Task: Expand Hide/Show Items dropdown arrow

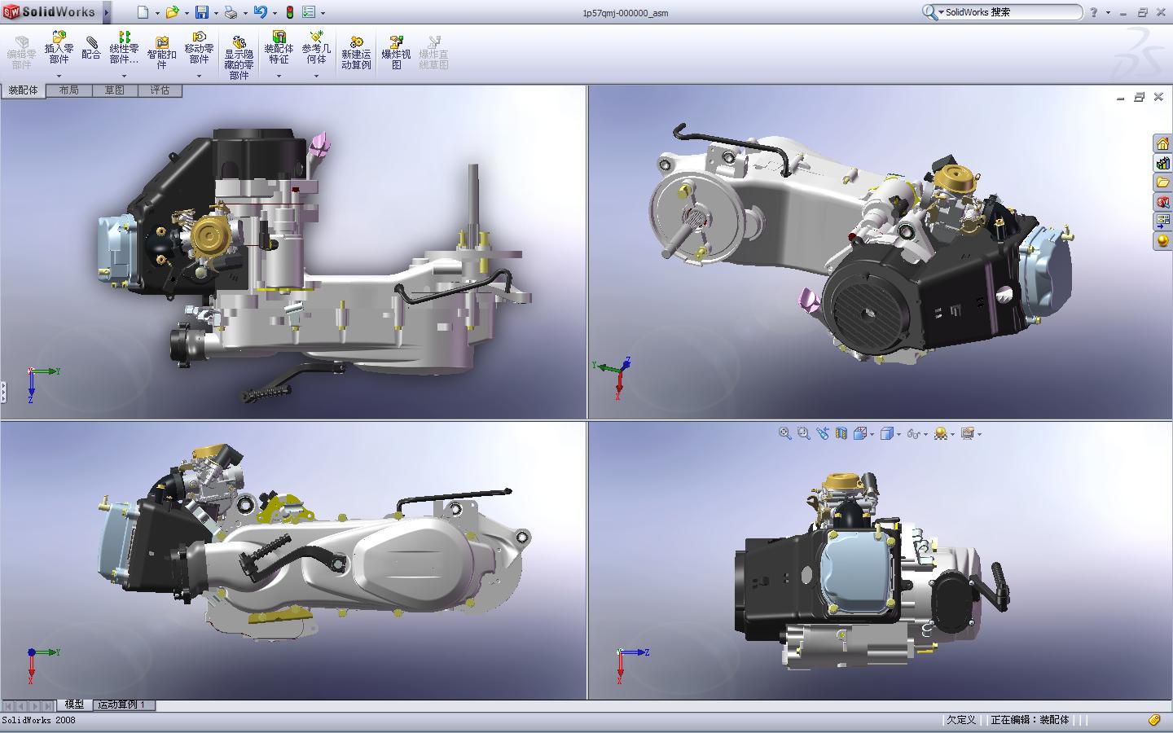Action: [x=925, y=434]
